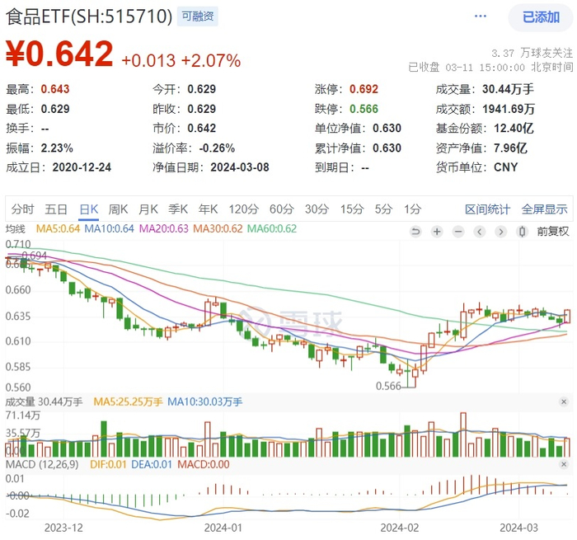
Task: Pan chart left with chevron icon
Action: point(480,232)
